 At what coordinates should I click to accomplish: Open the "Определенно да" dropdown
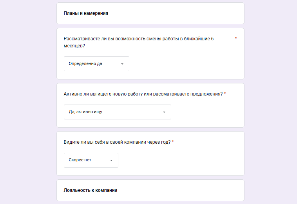[x=96, y=64]
